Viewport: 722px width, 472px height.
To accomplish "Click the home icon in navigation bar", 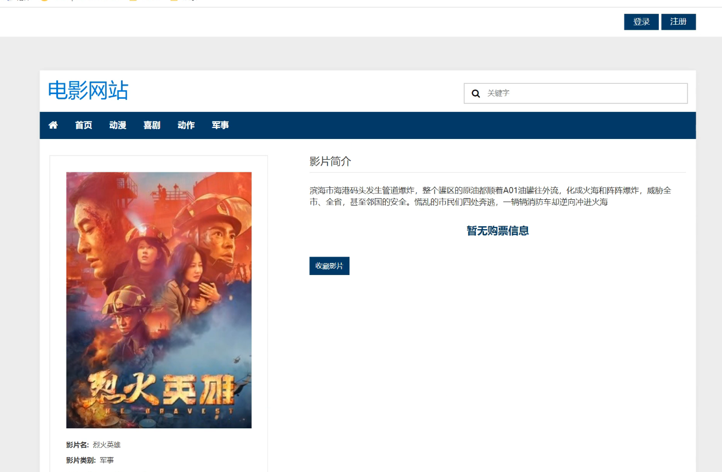I will (x=53, y=125).
